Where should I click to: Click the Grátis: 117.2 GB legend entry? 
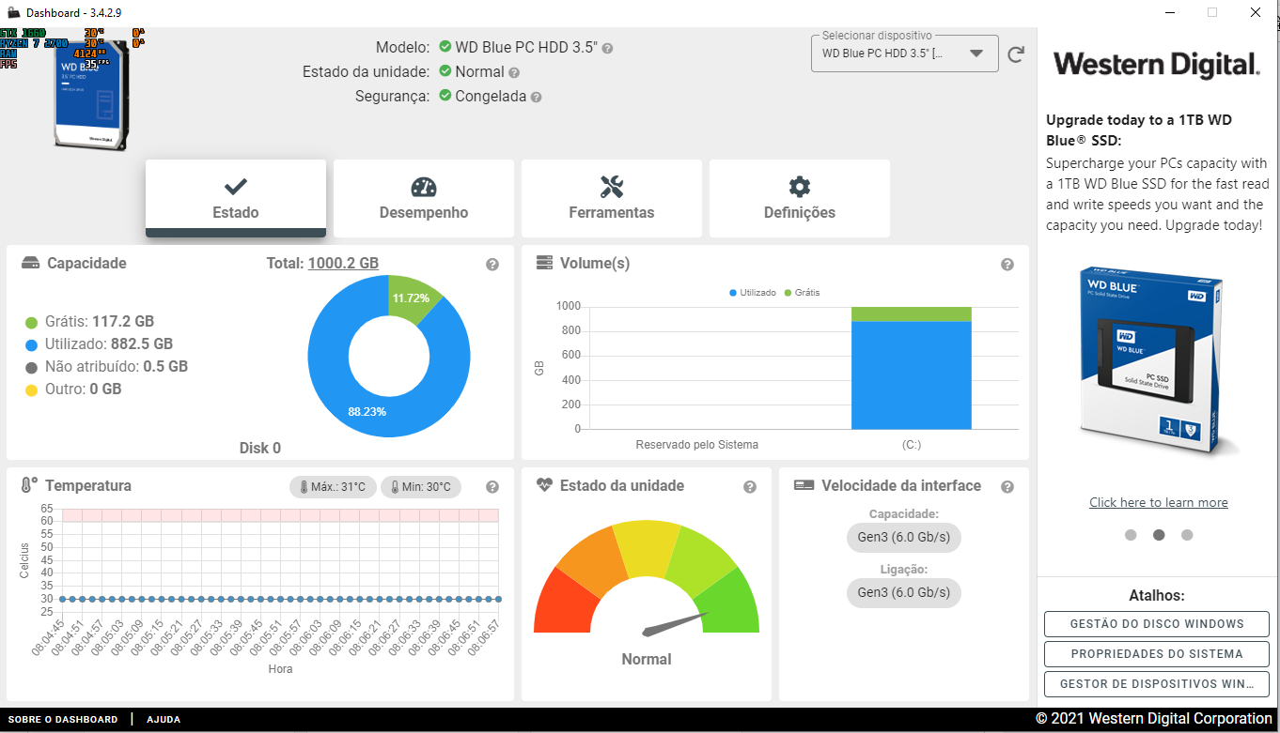pyautogui.click(x=89, y=321)
